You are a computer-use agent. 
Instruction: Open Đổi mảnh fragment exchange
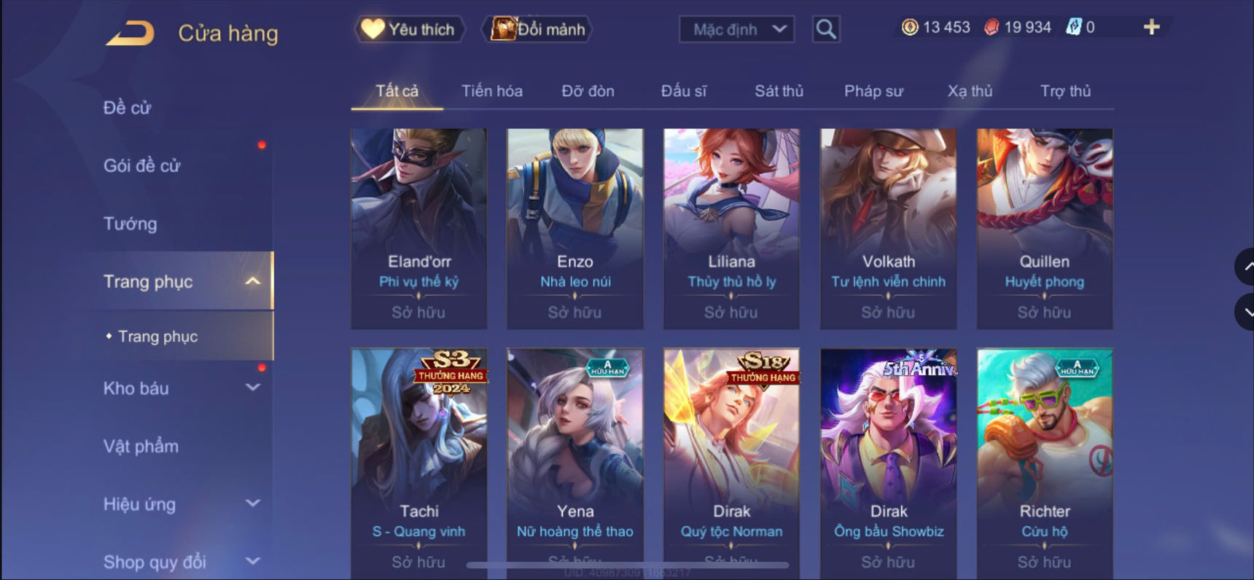(x=537, y=29)
